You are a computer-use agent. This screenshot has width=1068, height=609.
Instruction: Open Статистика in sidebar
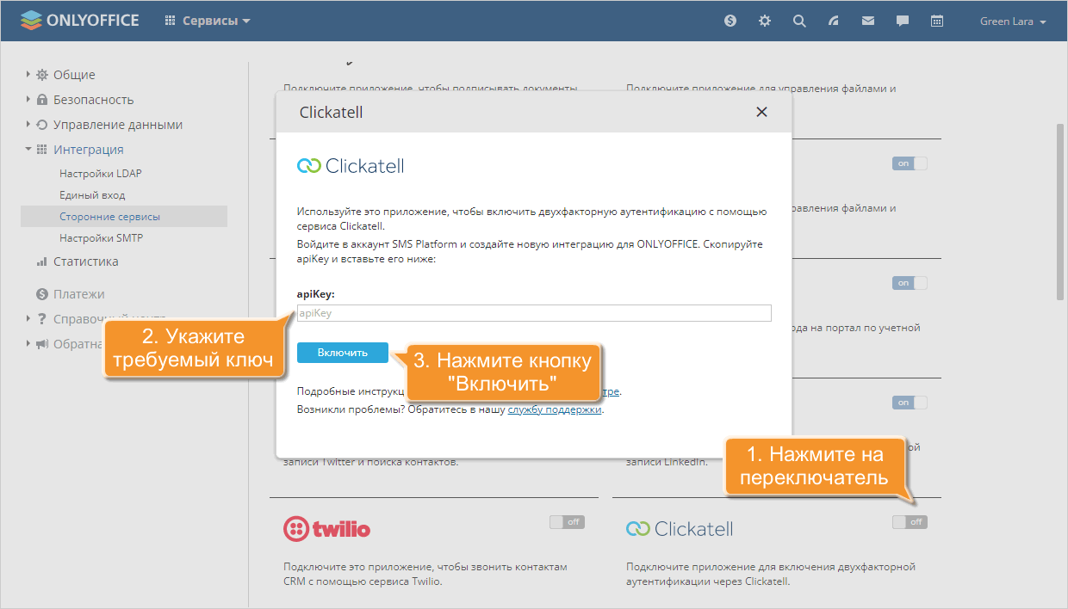(x=86, y=261)
